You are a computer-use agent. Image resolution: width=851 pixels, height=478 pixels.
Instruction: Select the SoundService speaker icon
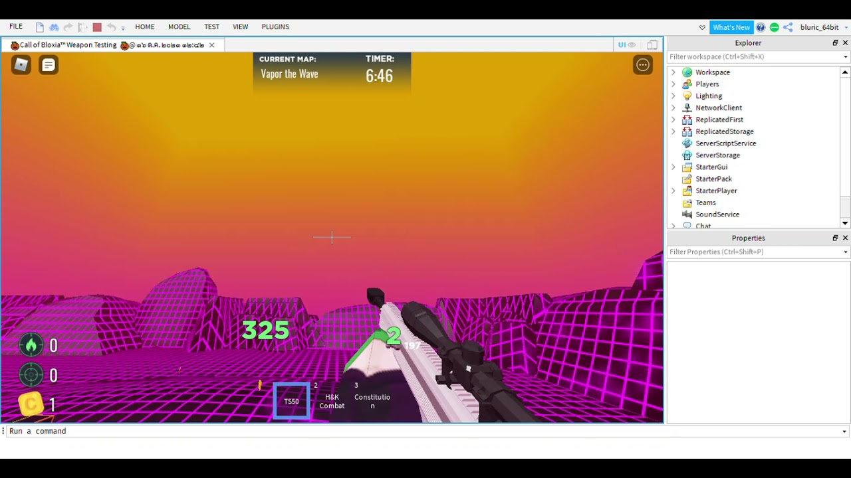click(687, 214)
